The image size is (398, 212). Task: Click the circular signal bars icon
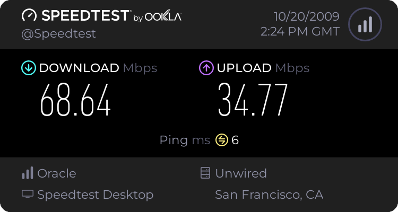[x=365, y=24]
